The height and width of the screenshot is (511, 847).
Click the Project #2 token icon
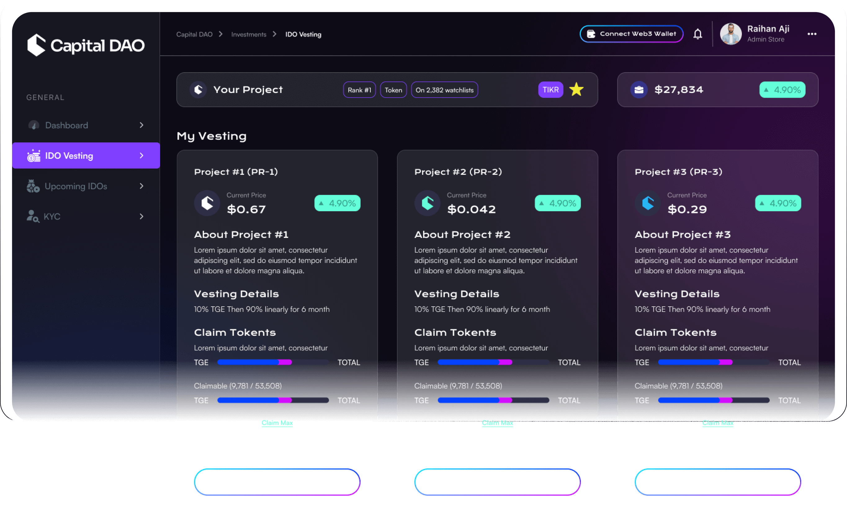(428, 203)
